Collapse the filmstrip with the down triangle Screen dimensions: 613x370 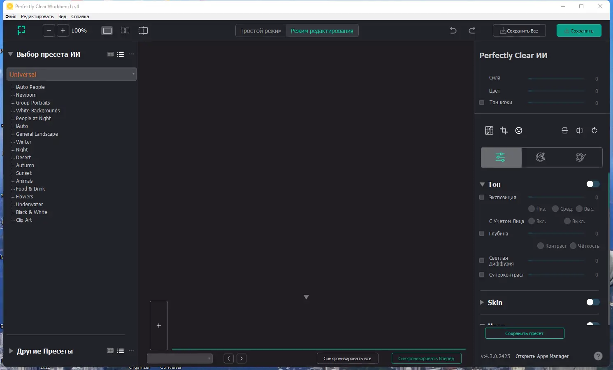pyautogui.click(x=306, y=297)
